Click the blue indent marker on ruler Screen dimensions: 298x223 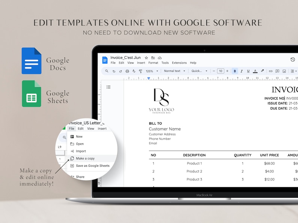pos(149,78)
